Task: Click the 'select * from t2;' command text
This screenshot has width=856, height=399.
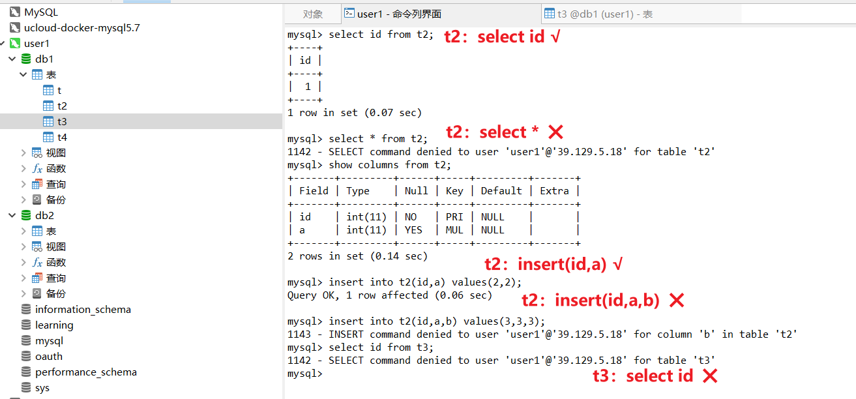Action: (x=378, y=139)
